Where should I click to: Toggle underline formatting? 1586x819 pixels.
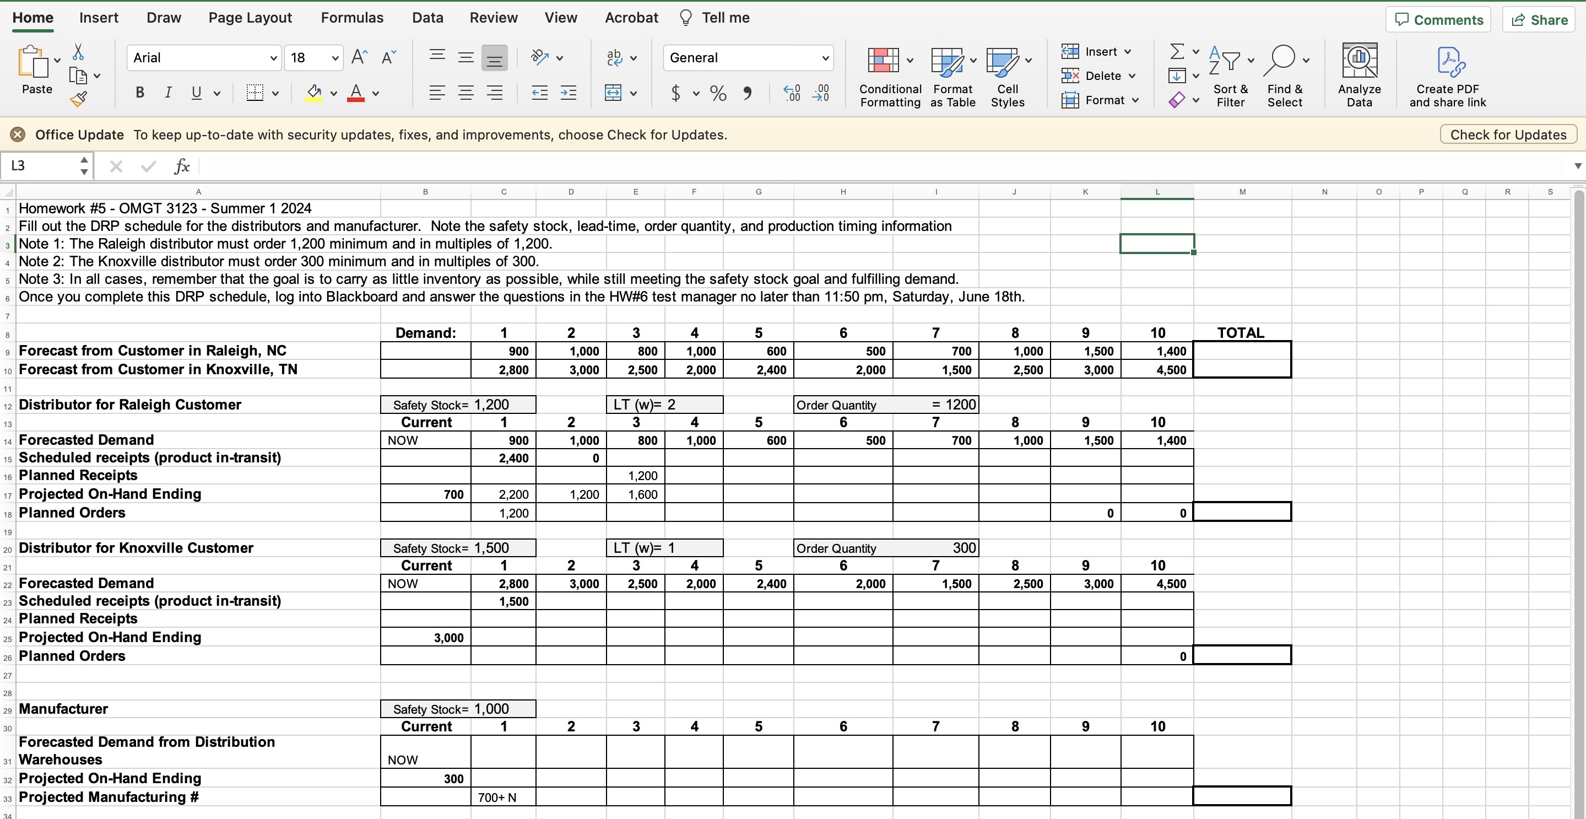(197, 93)
